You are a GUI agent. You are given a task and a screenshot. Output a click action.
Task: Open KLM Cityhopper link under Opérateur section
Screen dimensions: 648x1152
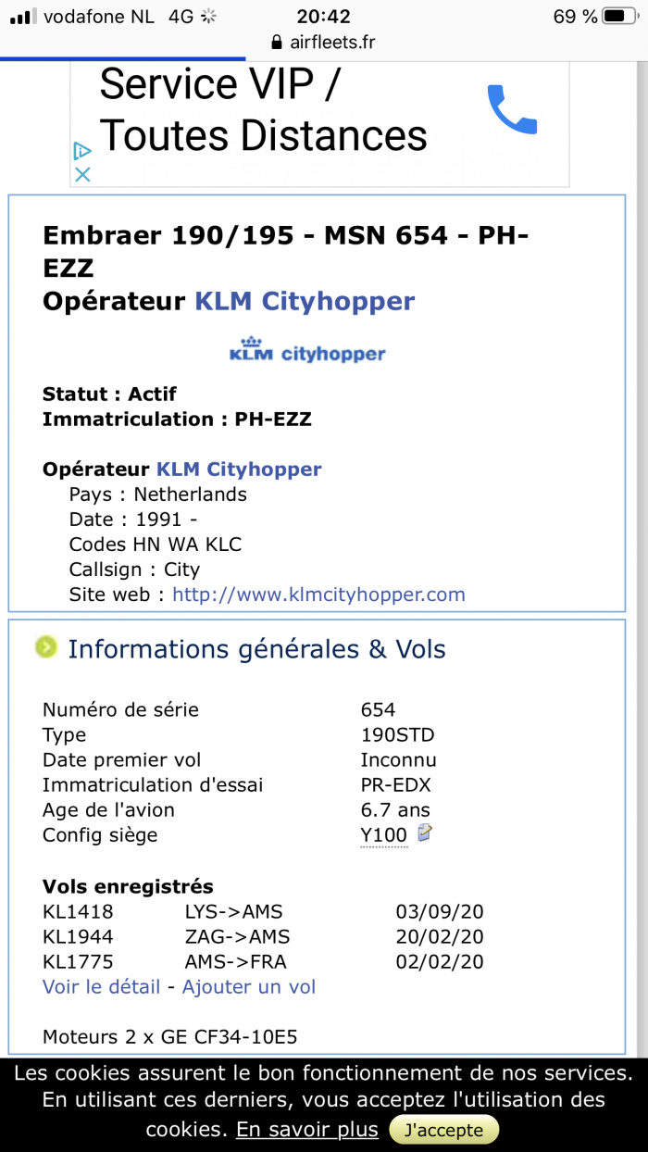(x=238, y=469)
